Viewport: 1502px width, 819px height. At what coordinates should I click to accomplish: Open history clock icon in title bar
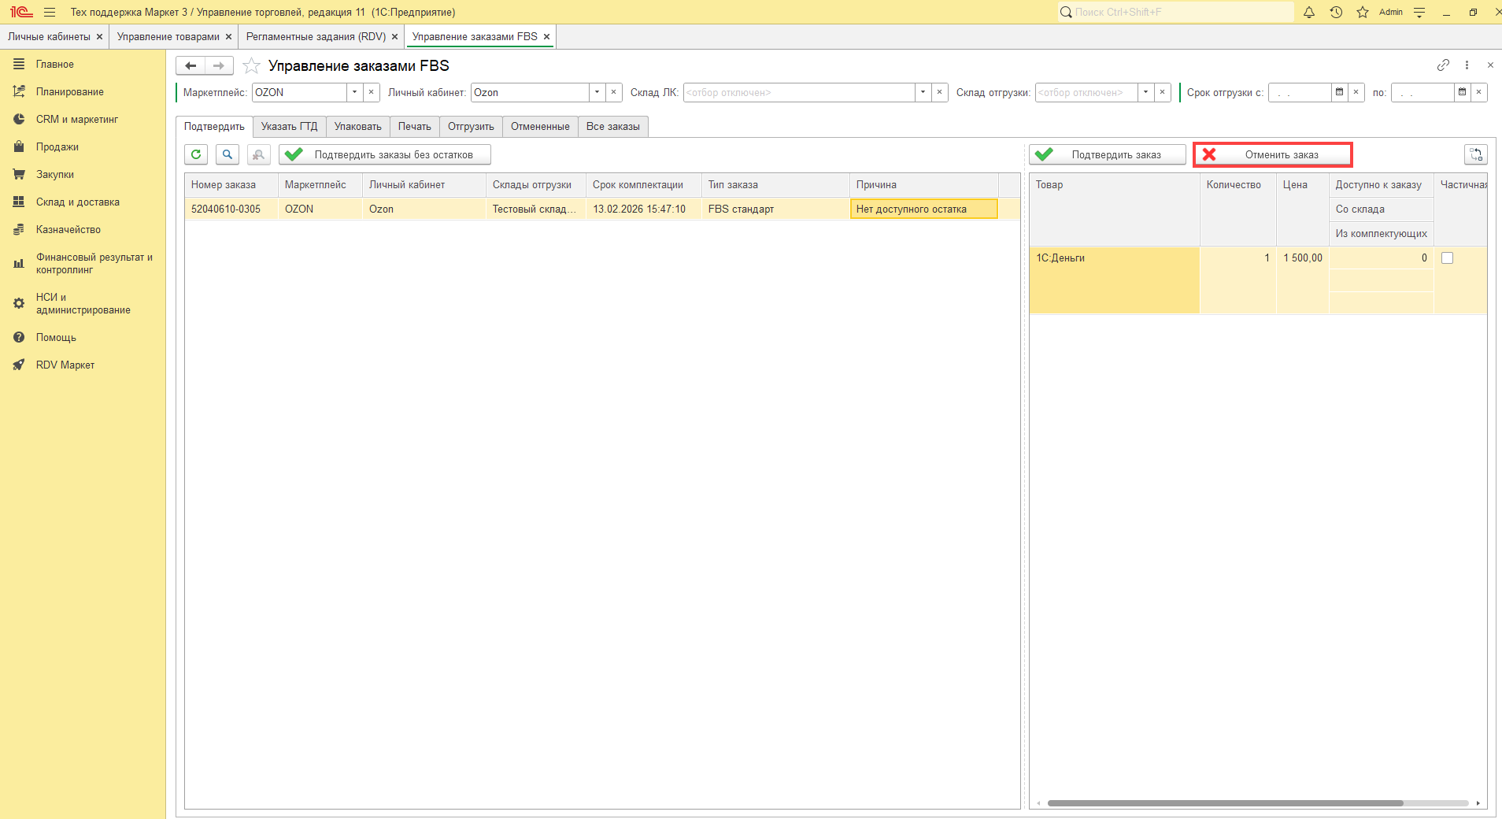tap(1336, 12)
